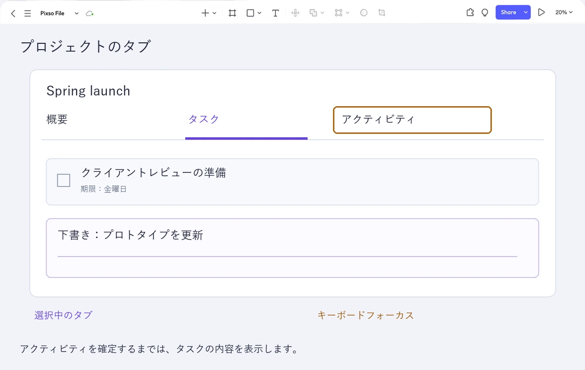Click the クライアントレビューの準備 task title
This screenshot has height=370, width=585.
(154, 172)
